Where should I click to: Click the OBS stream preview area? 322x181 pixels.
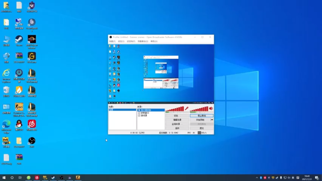pos(161,74)
